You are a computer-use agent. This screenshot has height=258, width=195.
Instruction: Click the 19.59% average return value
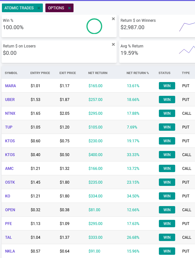129,53
